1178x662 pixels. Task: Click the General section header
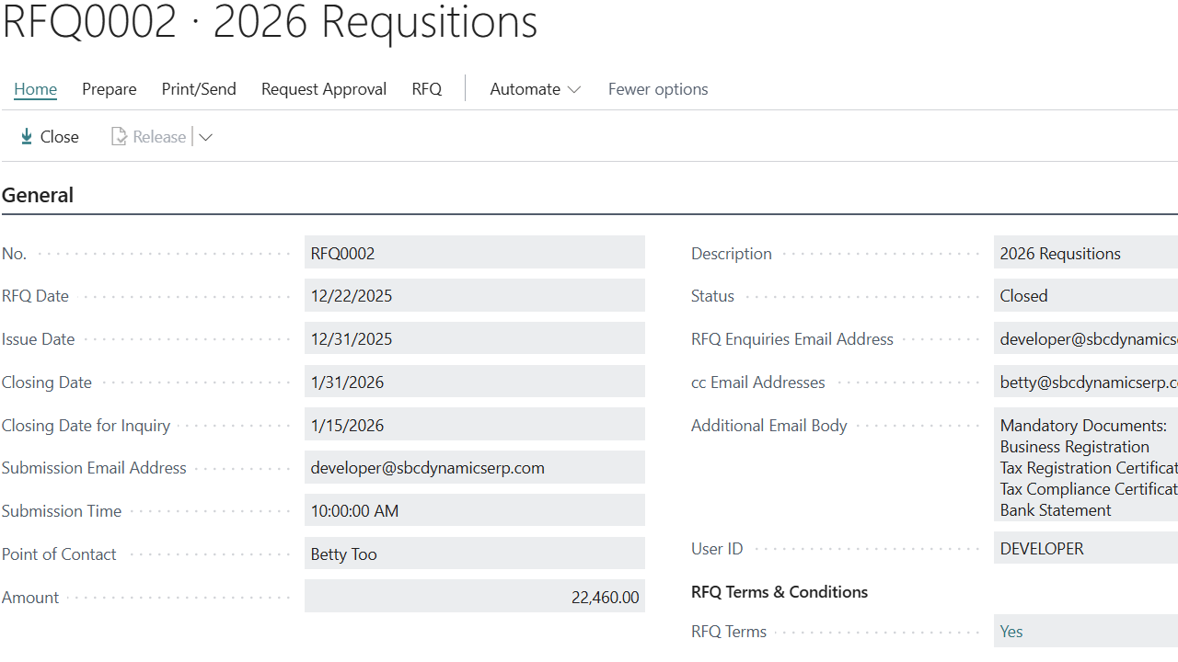coord(37,195)
